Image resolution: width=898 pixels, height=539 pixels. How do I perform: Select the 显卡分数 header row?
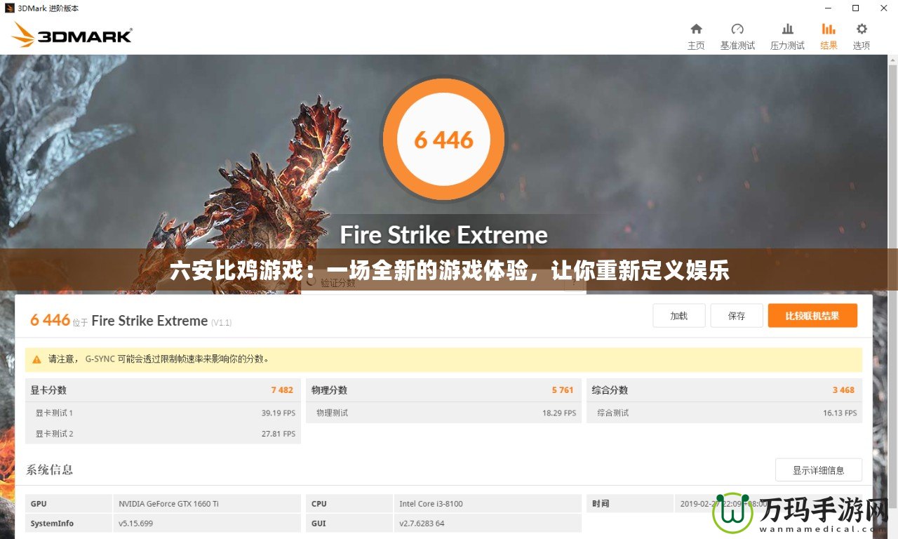(x=163, y=390)
